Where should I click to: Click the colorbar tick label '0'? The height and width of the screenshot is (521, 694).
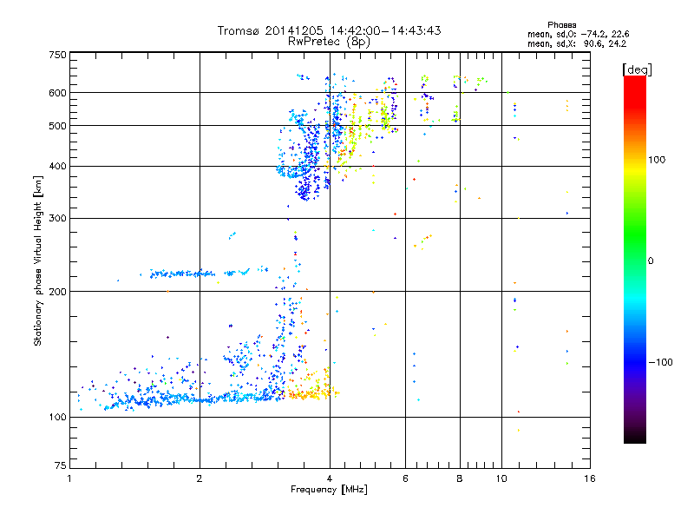(x=651, y=261)
